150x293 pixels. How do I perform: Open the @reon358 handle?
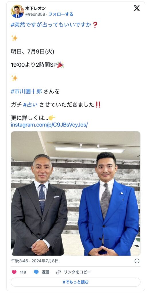click(35, 14)
